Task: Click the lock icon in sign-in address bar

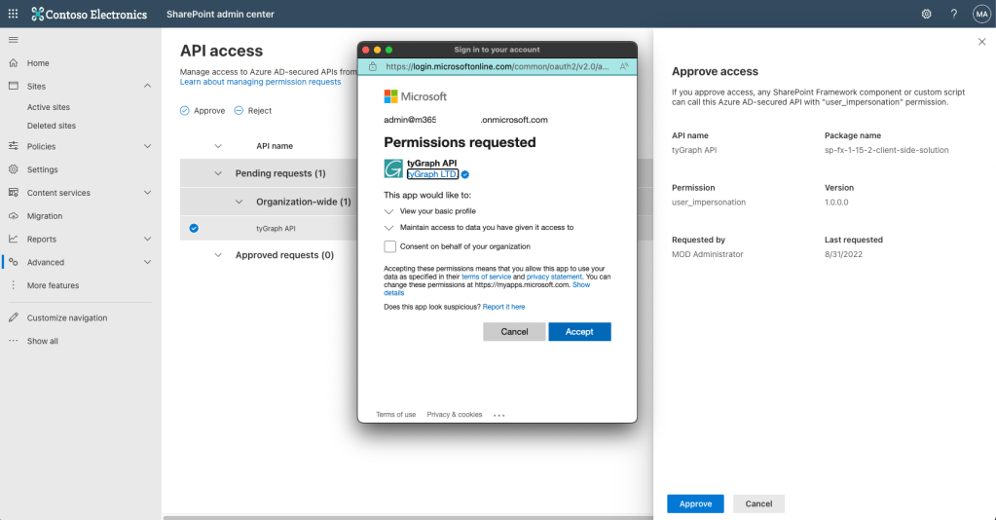Action: coord(373,67)
